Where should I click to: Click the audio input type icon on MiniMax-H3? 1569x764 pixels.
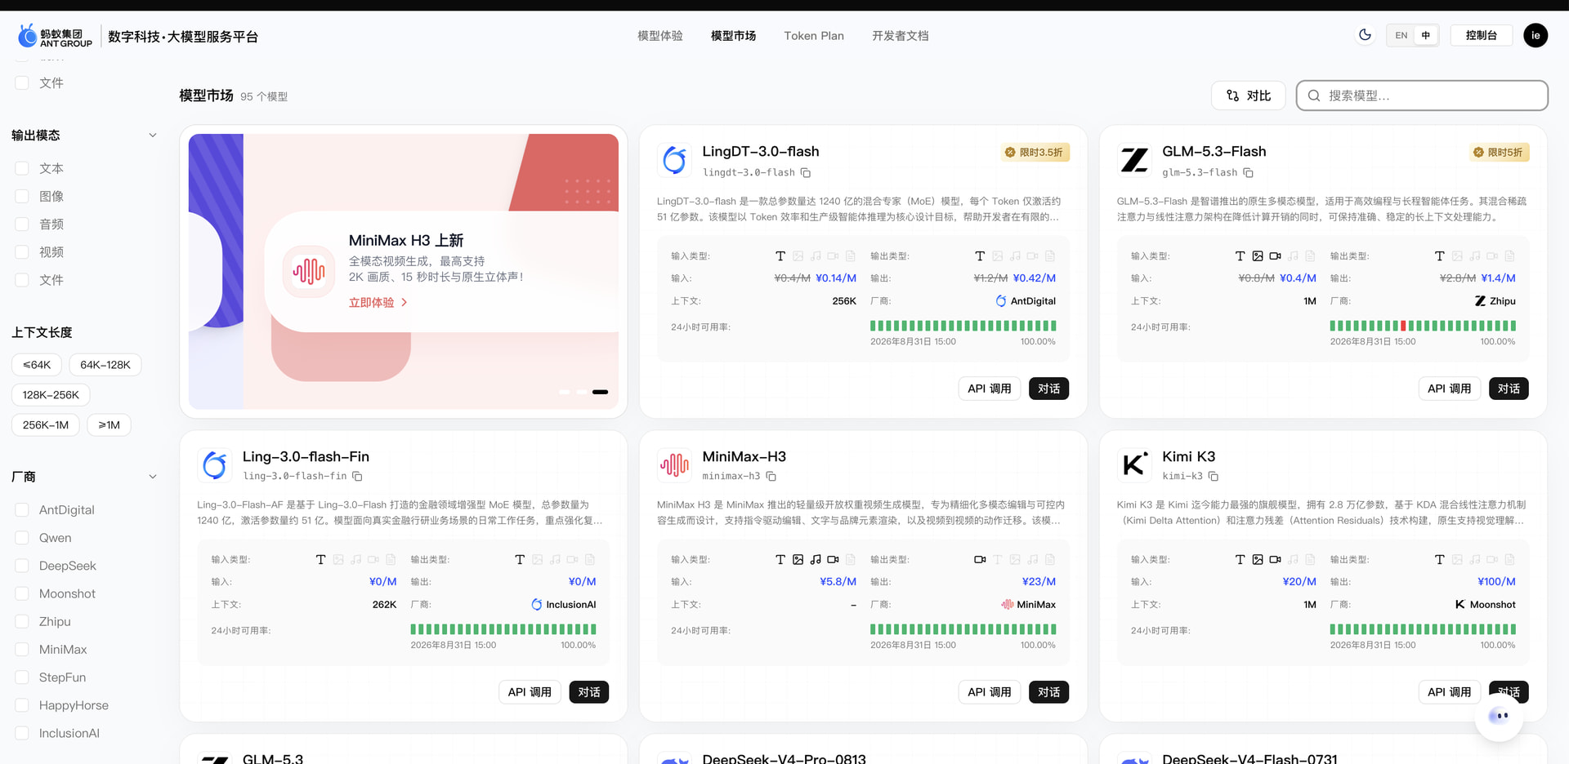816,560
